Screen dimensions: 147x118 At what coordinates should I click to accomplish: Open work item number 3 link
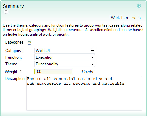[140, 18]
